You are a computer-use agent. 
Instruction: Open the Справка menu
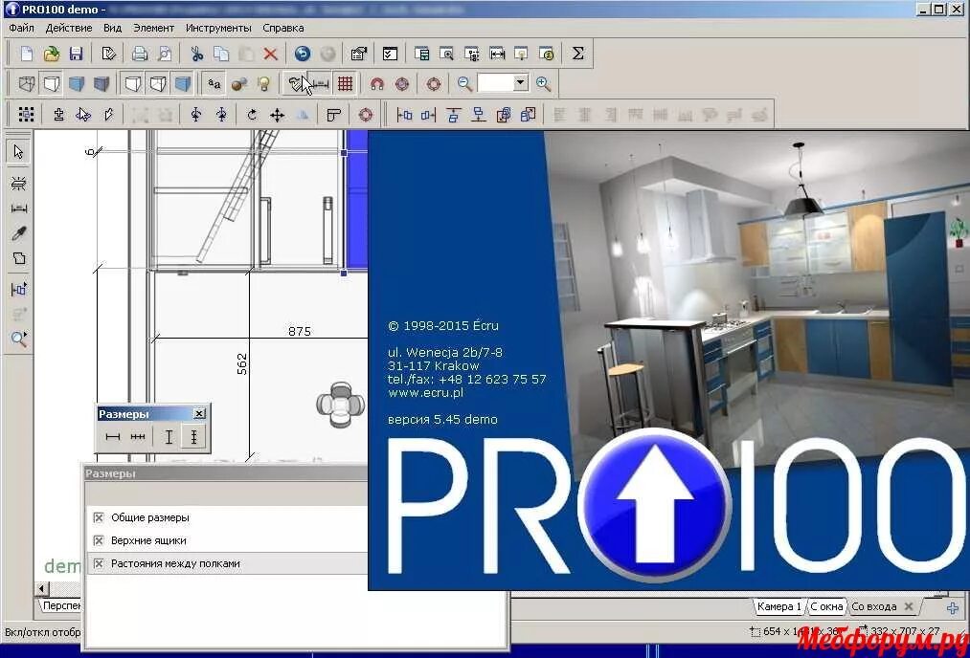[282, 28]
